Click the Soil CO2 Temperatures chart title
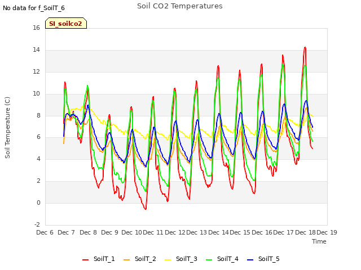This screenshot has width=361, height=270. pos(180,6)
